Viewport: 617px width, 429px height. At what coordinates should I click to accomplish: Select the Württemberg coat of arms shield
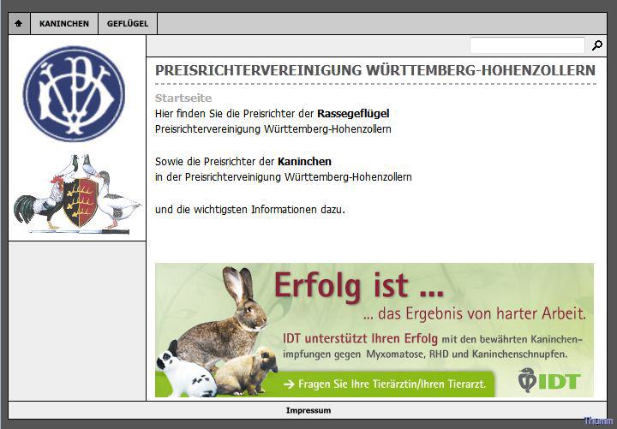pos(80,202)
